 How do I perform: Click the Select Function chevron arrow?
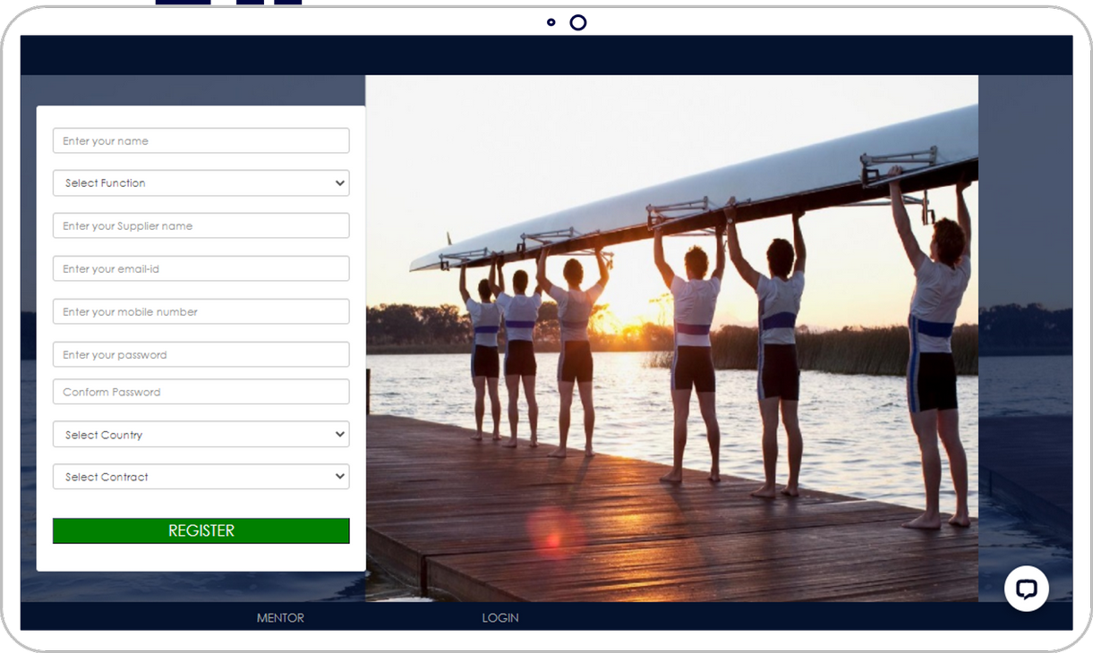pos(339,183)
